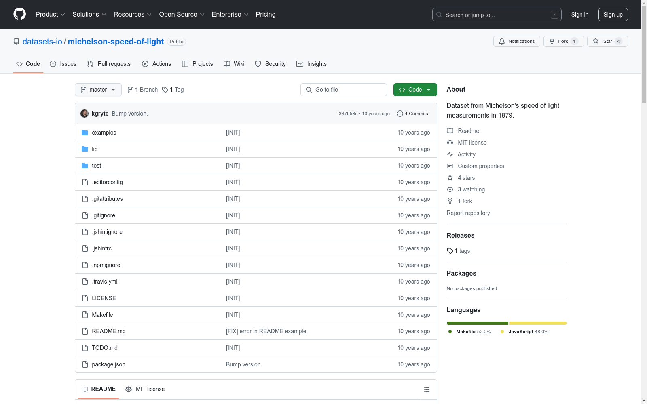Expand the Product menu
The width and height of the screenshot is (647, 404).
click(50, 15)
